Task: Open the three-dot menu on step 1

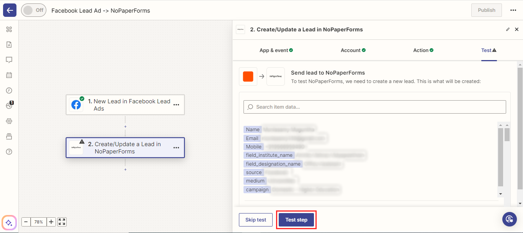Action: pyautogui.click(x=176, y=105)
